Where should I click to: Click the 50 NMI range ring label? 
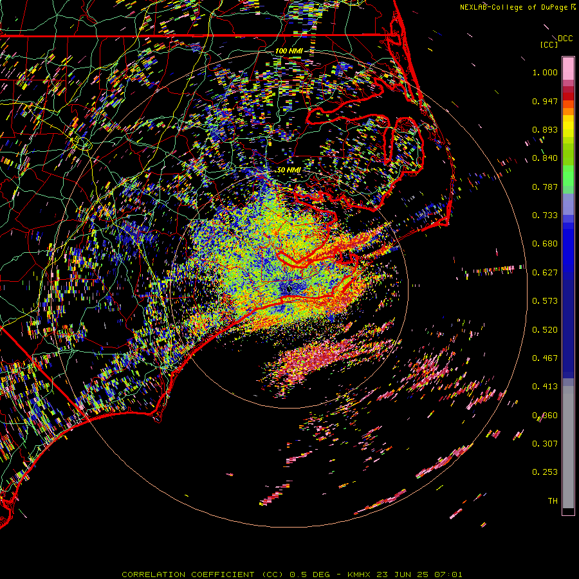click(x=289, y=170)
